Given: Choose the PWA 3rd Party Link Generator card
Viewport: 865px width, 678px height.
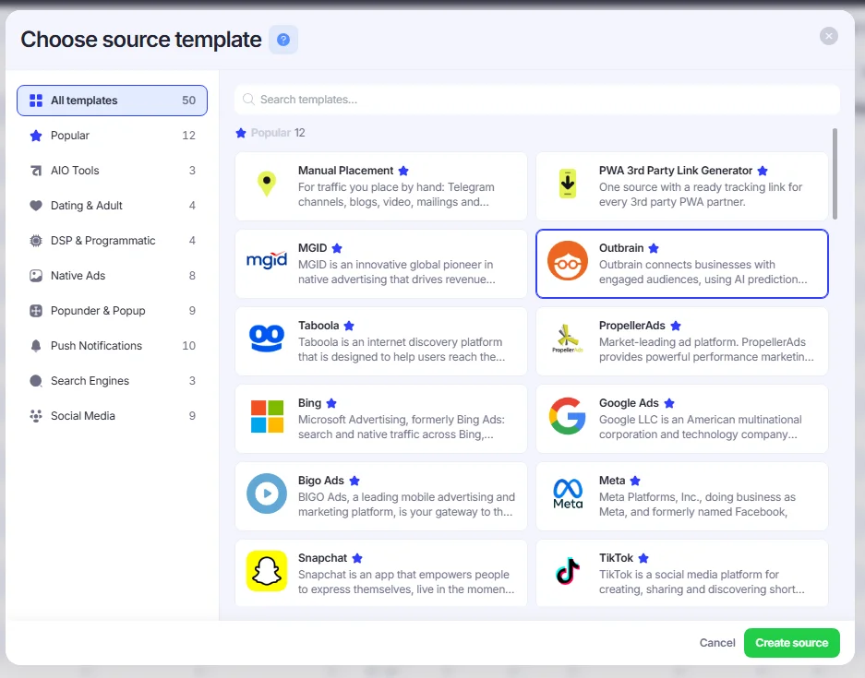Looking at the screenshot, I should pyautogui.click(x=682, y=186).
